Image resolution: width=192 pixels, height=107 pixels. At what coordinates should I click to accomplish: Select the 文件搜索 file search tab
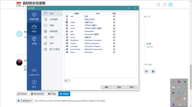click(x=52, y=19)
